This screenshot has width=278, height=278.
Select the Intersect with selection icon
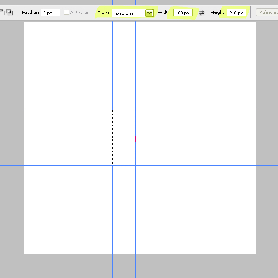[10, 12]
